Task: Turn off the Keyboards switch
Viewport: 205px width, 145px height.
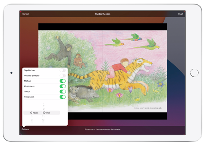Action: tap(62, 86)
